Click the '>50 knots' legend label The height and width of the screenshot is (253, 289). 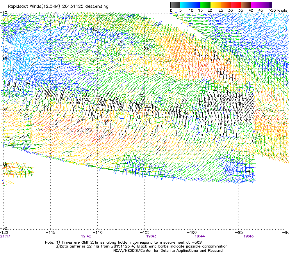tap(278, 11)
